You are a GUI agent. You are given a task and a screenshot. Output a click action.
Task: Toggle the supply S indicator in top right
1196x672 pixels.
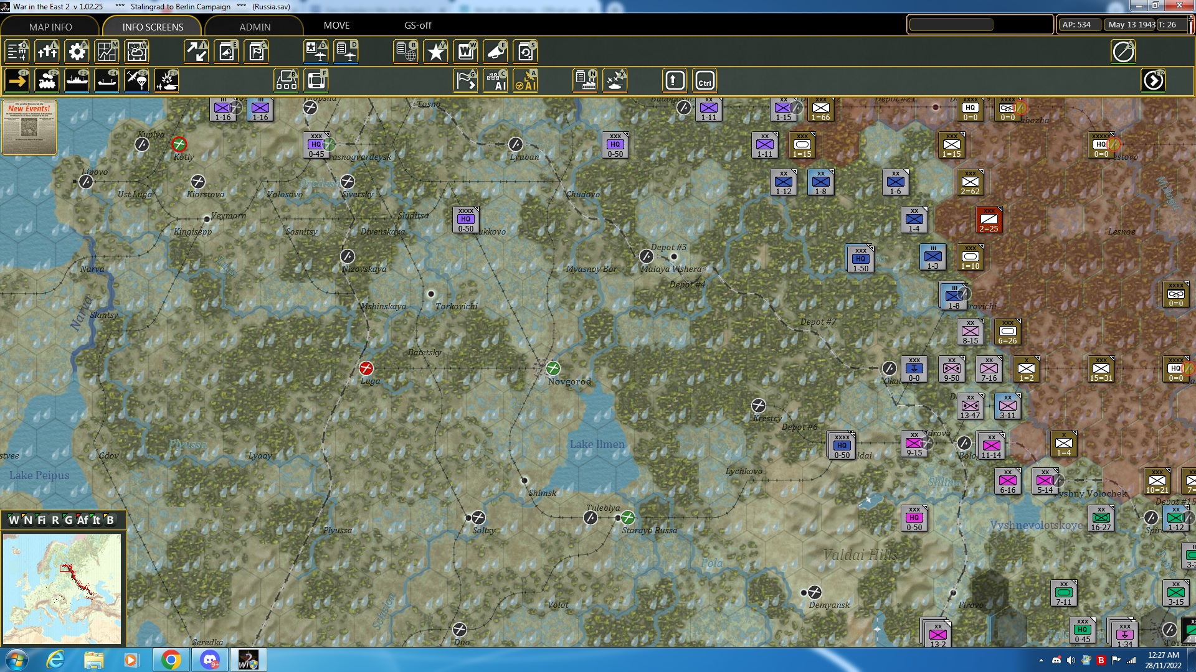tap(1123, 52)
